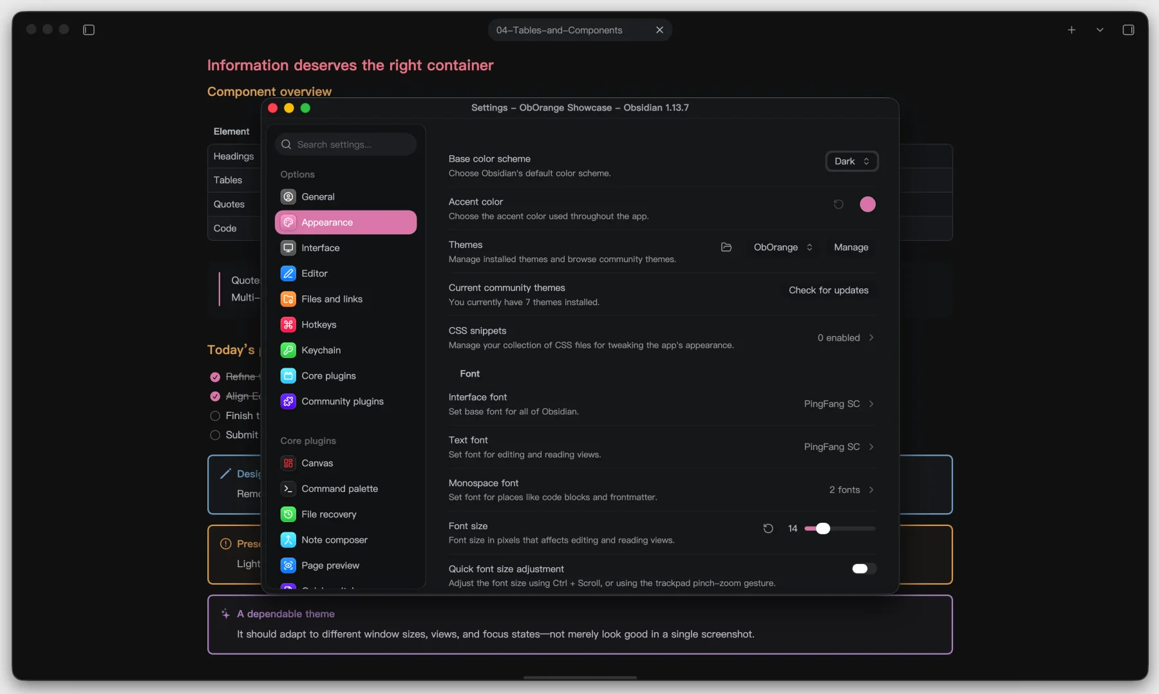Viewport: 1159px width, 694px height.
Task: Open the ObOrange theme dropdown
Action: [x=783, y=247]
